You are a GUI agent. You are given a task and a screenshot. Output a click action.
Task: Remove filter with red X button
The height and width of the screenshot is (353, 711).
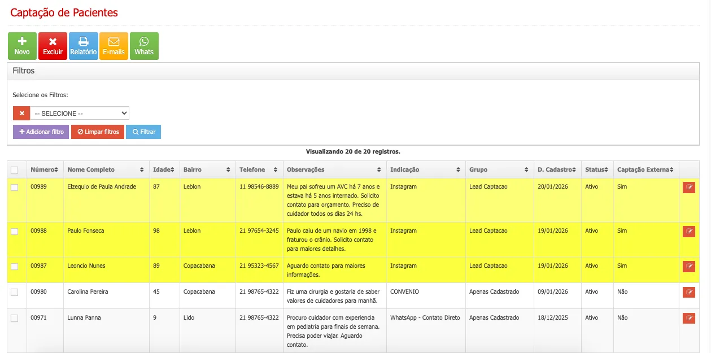[21, 114]
